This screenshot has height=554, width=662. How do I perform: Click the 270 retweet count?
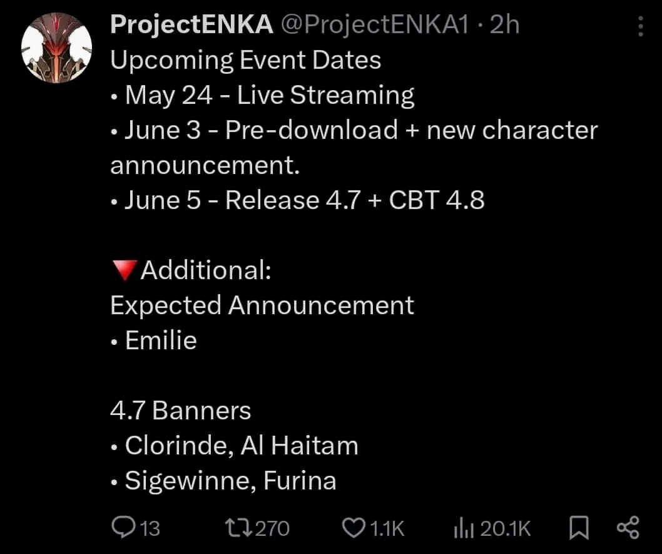(x=273, y=529)
